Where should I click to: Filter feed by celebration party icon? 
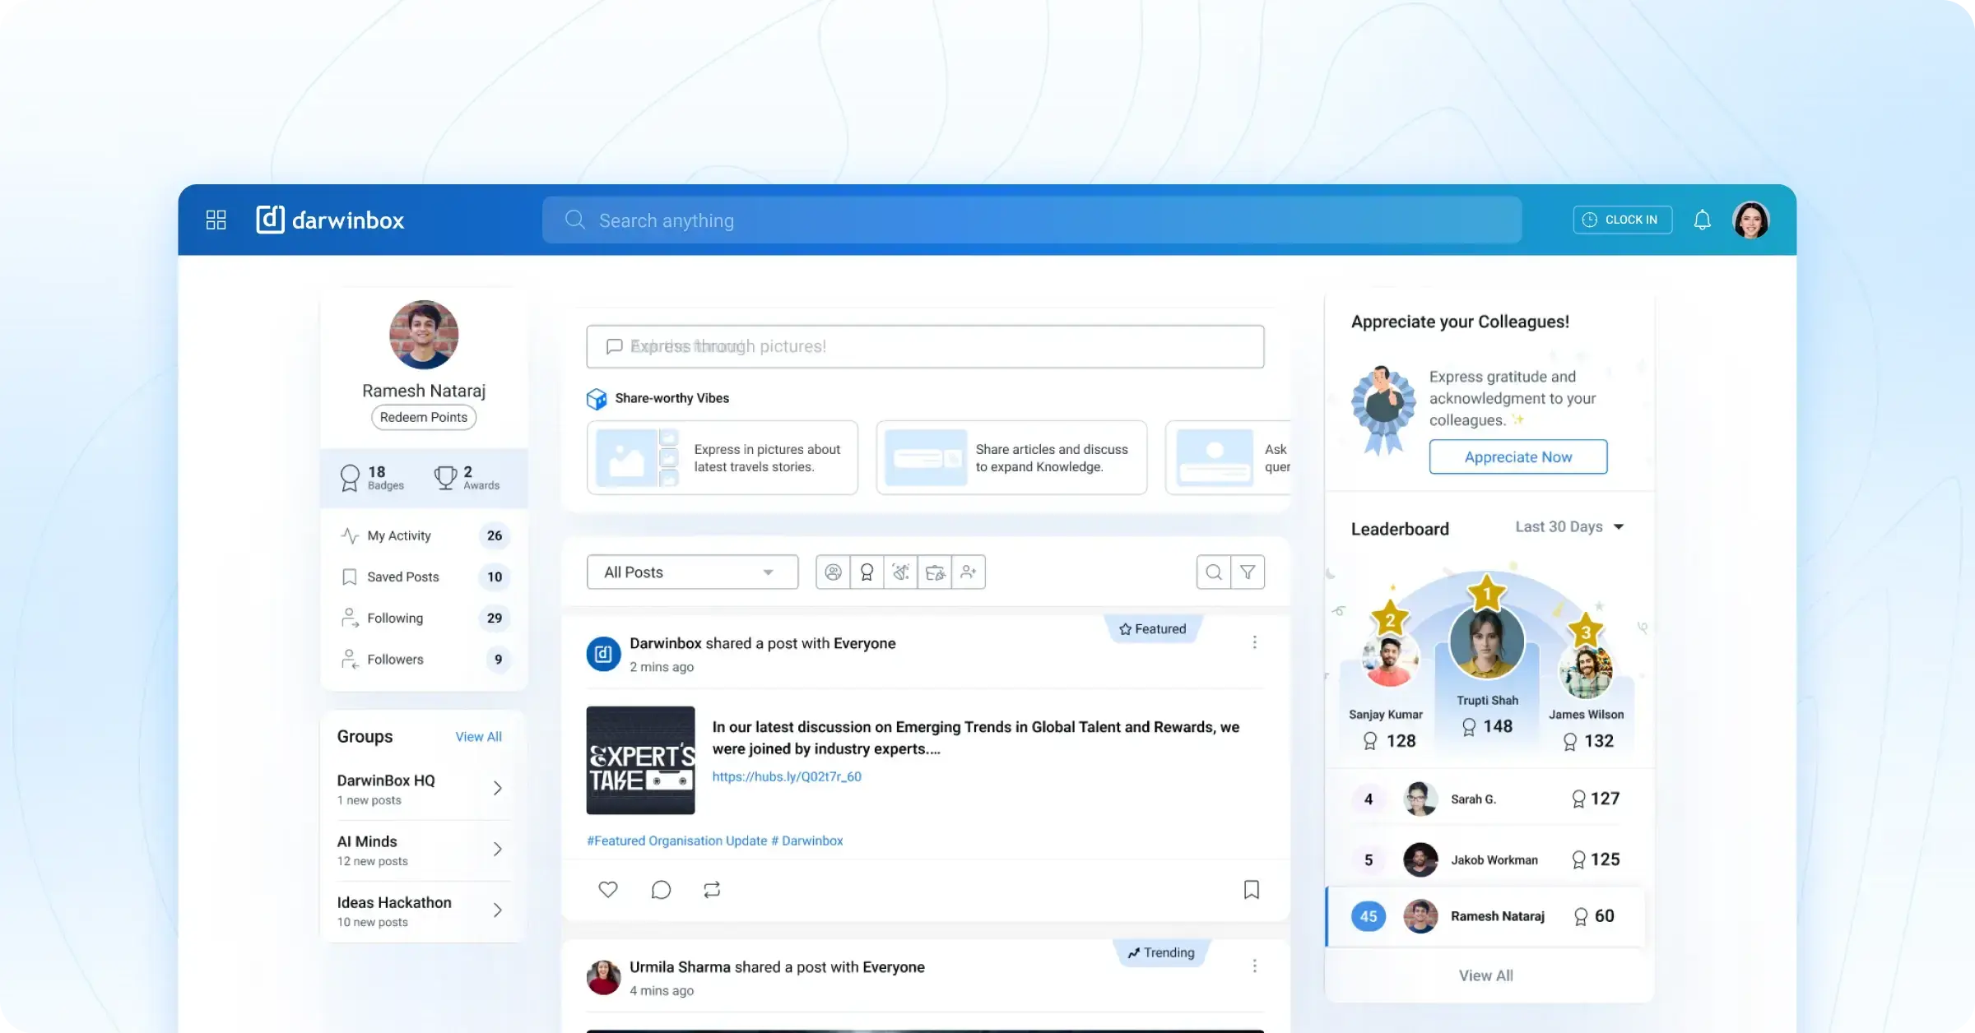900,572
